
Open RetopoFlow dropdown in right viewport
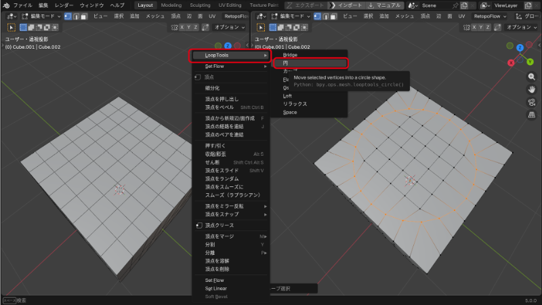pos(490,16)
